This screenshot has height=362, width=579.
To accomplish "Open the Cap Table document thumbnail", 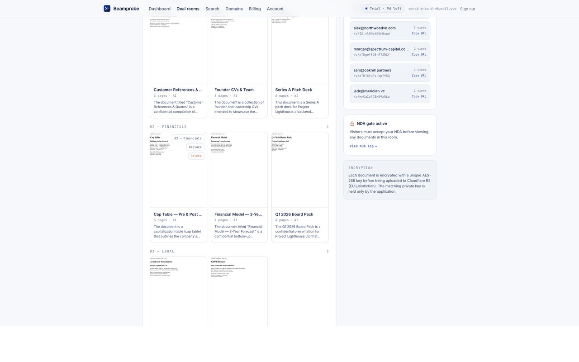I will tap(178, 170).
